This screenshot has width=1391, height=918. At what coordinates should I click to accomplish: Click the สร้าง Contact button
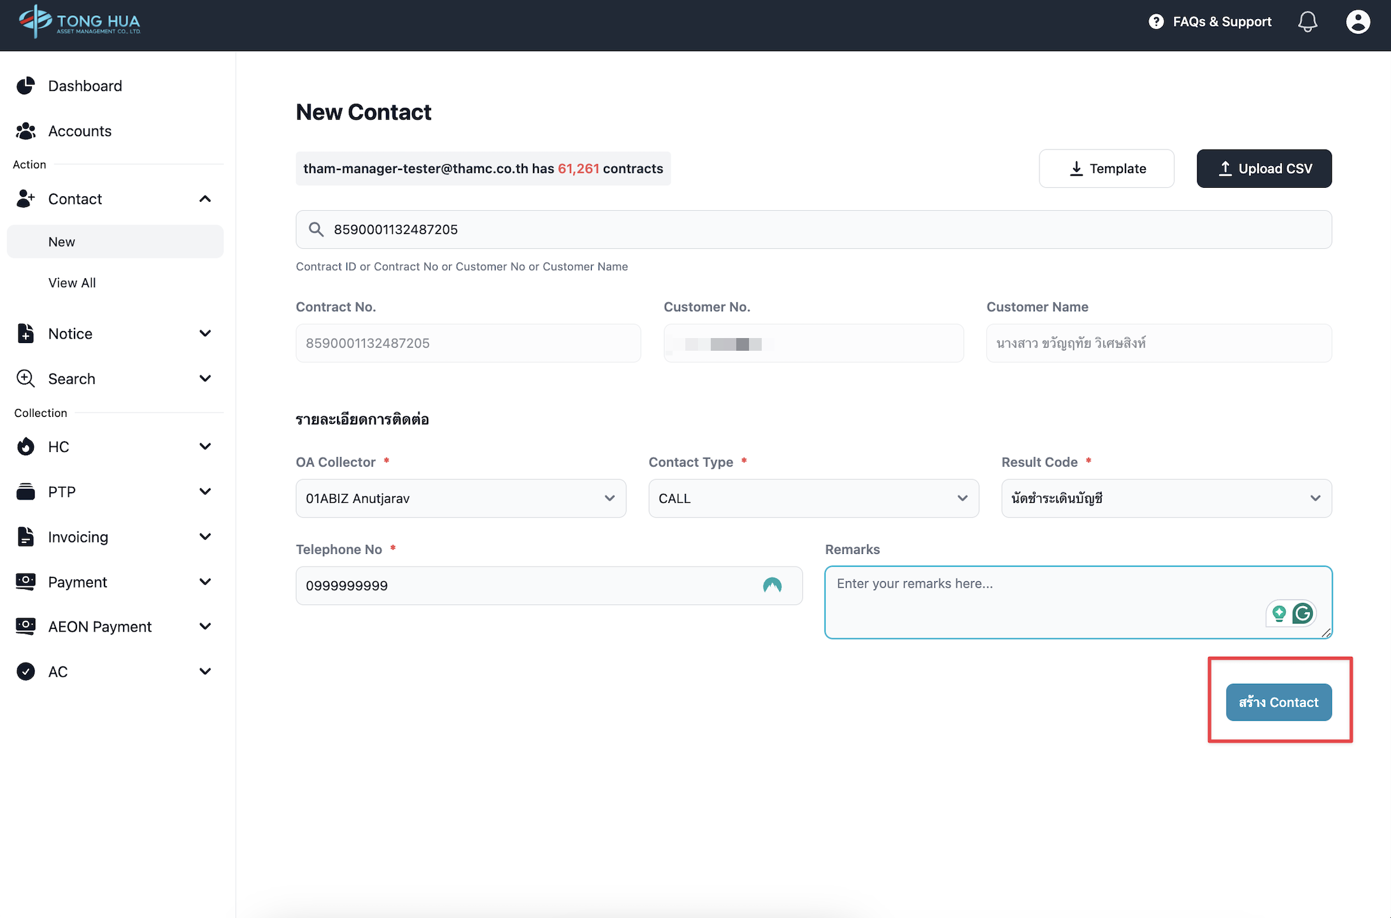[x=1278, y=702]
